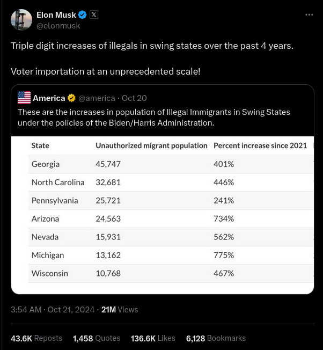
Task: Click the 6,128 Bookmarks count
Action: click(216, 338)
